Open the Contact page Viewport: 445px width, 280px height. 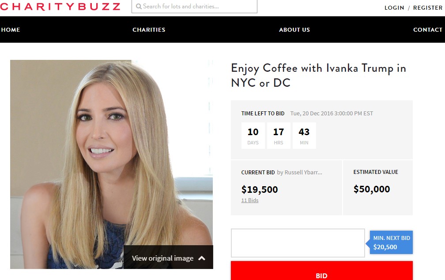click(x=428, y=30)
